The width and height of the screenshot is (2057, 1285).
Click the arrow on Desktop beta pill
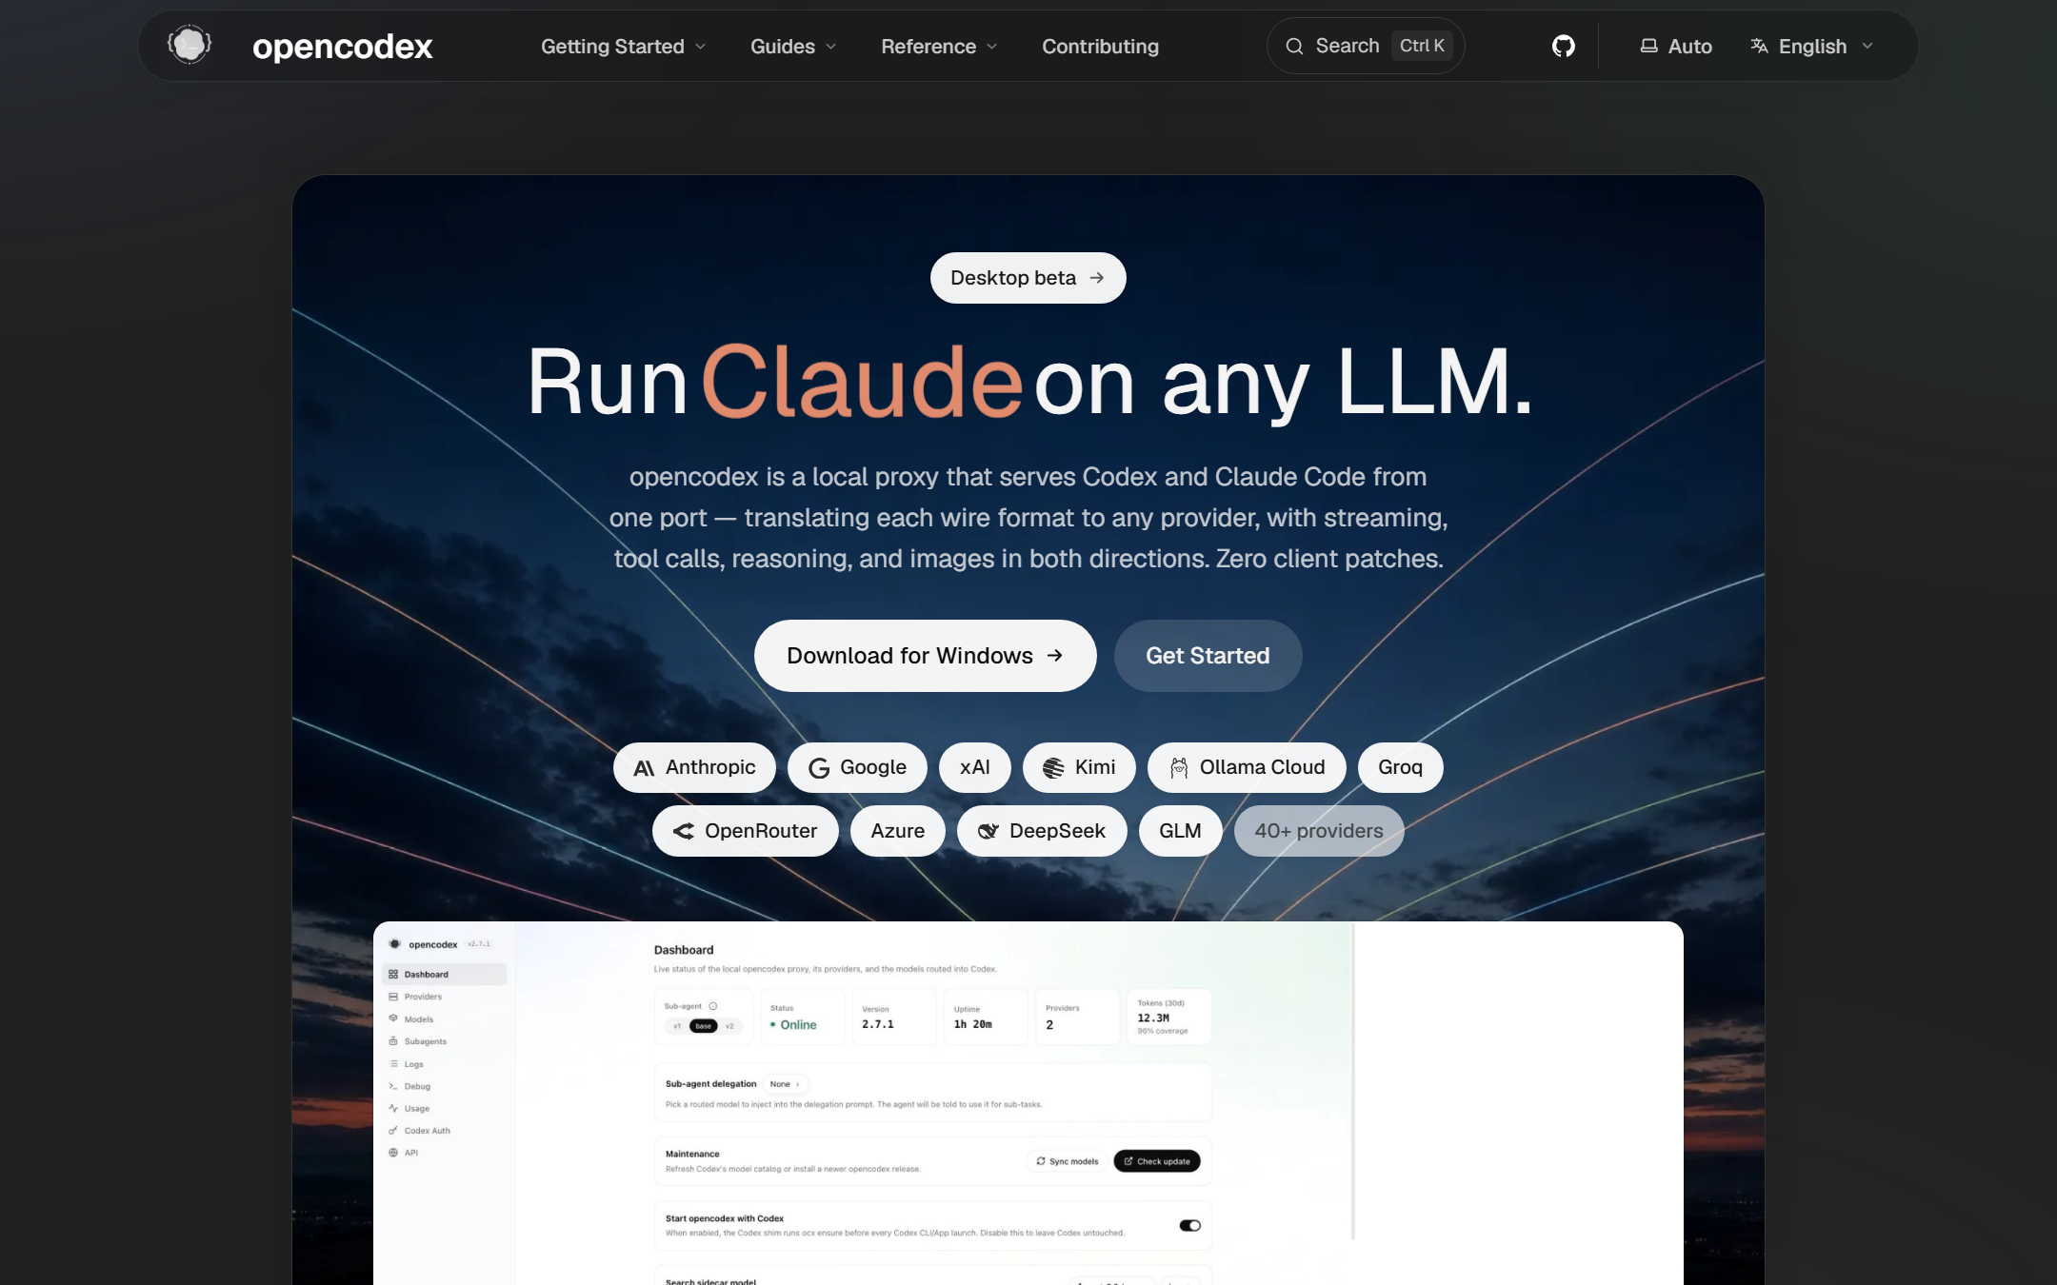(1097, 278)
